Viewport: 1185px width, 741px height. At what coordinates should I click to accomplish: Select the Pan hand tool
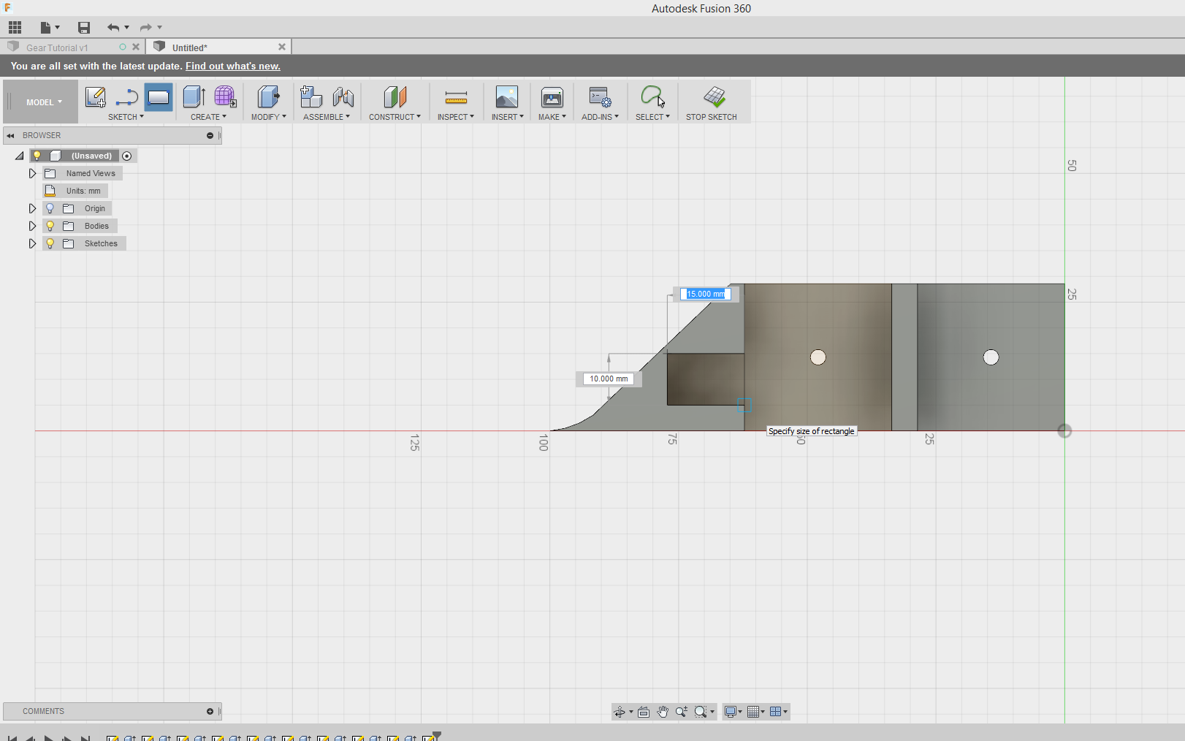[663, 712]
